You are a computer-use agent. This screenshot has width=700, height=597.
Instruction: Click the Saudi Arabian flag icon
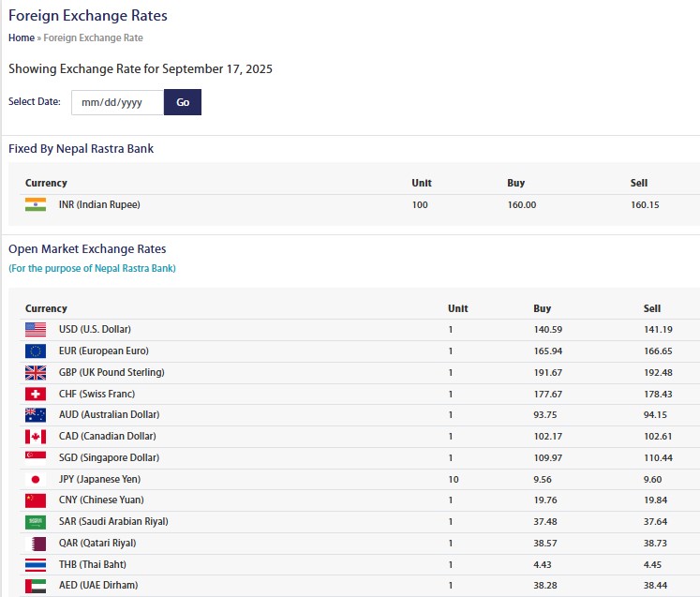36,521
